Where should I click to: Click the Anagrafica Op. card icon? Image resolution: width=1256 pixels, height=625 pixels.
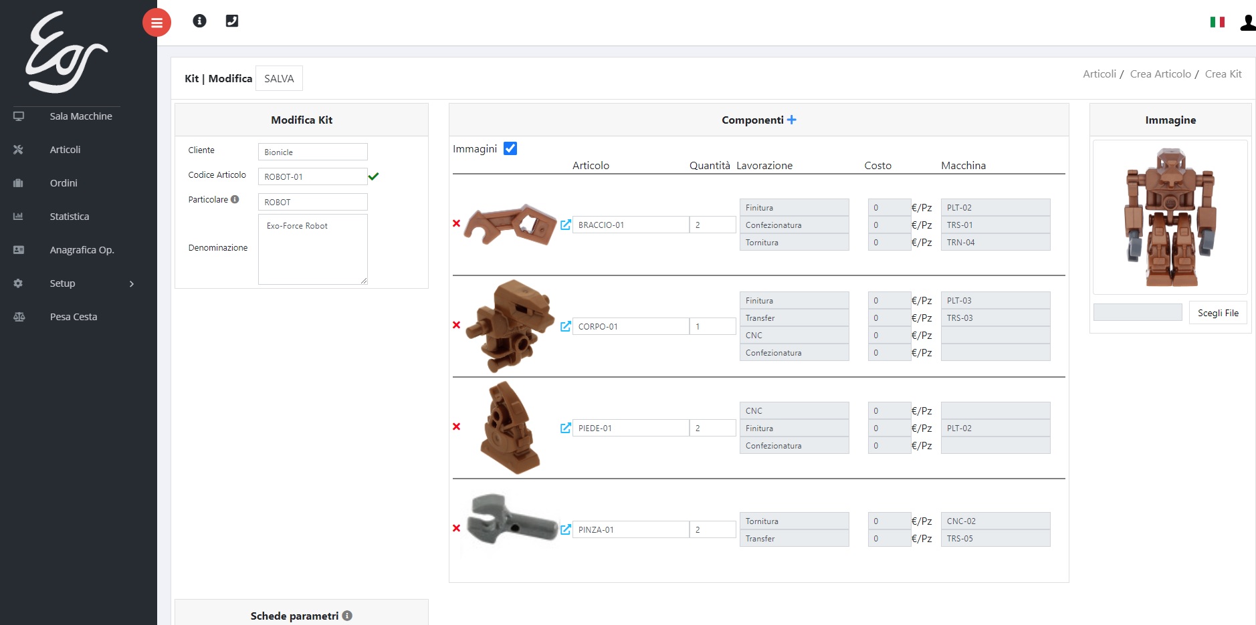coord(19,250)
